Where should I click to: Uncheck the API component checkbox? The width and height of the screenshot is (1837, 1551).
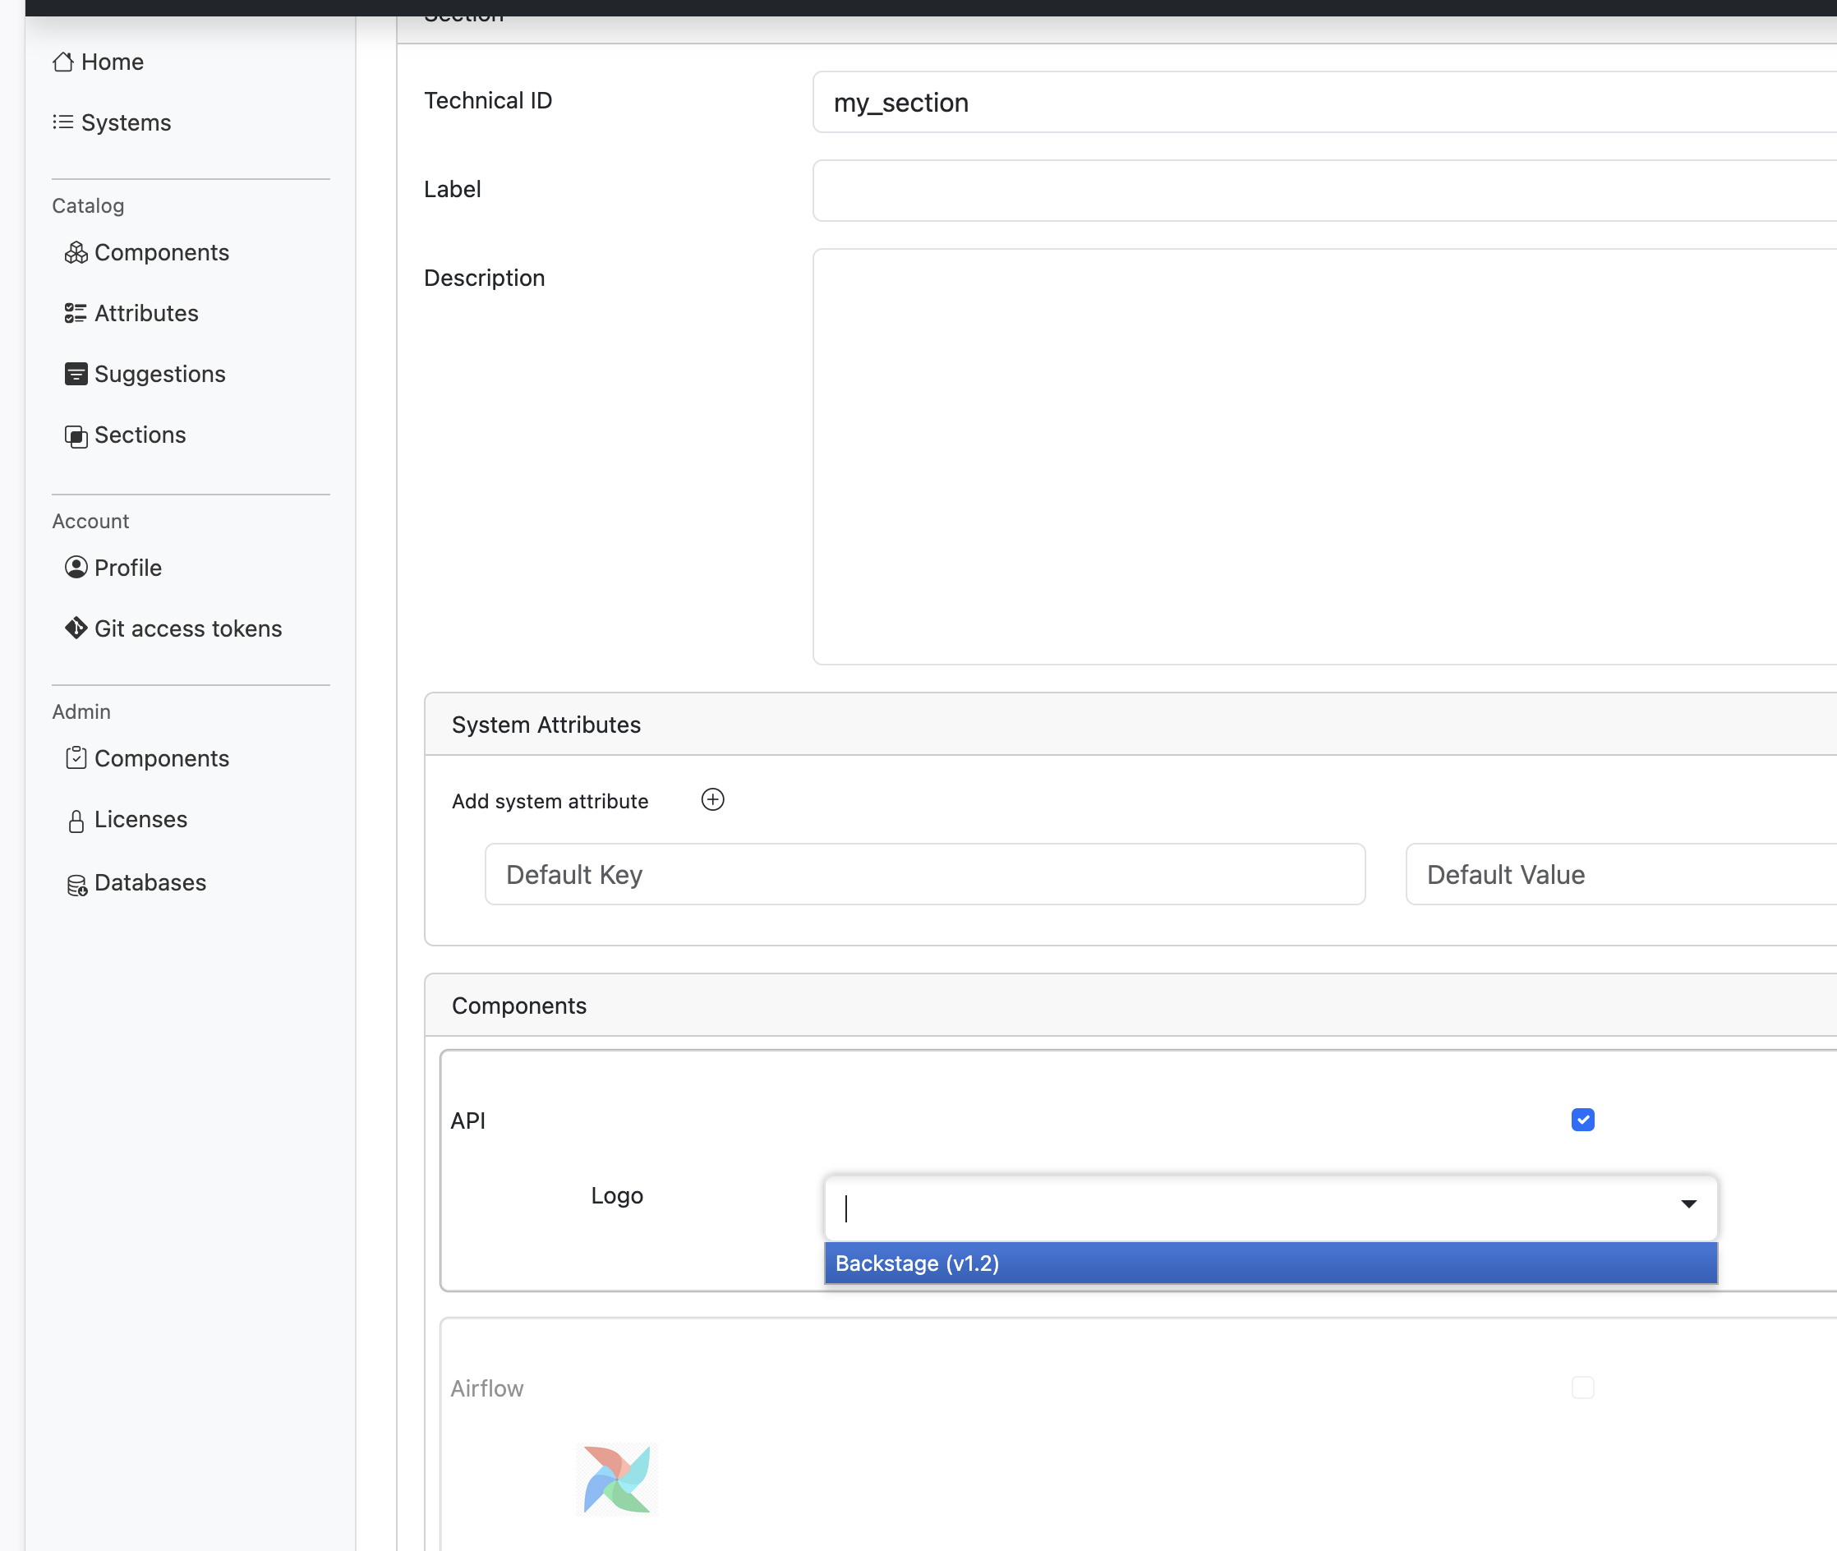(x=1582, y=1121)
